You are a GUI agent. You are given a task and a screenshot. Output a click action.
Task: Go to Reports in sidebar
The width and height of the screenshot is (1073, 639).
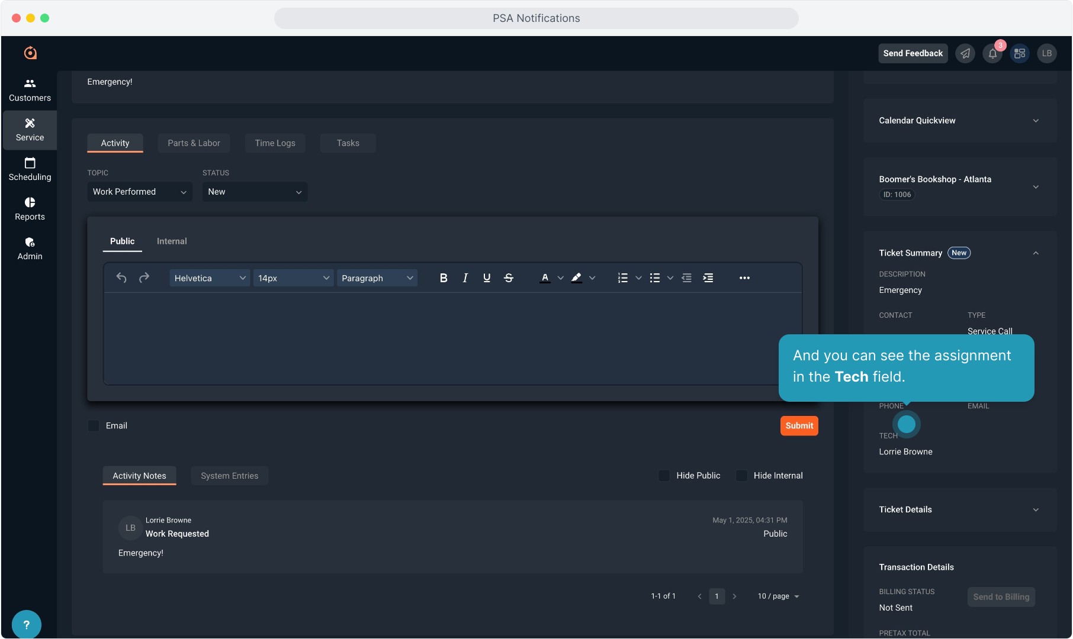point(30,209)
